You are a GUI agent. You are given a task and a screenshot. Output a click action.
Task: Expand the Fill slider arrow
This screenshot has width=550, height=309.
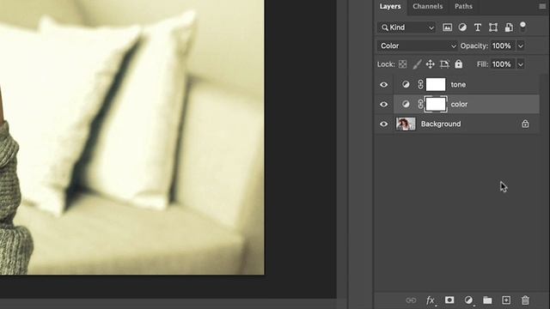click(x=521, y=64)
